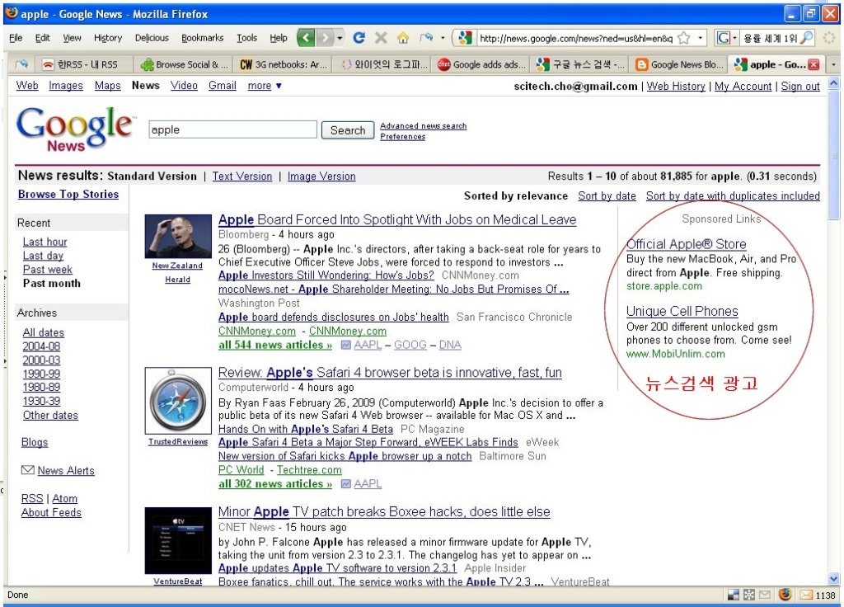Reload the page with the Refresh icon

(x=359, y=38)
